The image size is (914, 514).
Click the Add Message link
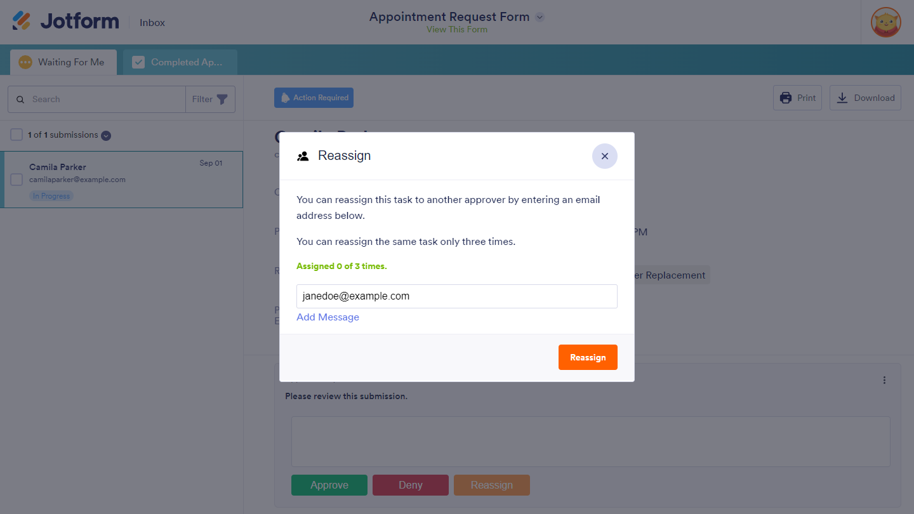tap(328, 317)
